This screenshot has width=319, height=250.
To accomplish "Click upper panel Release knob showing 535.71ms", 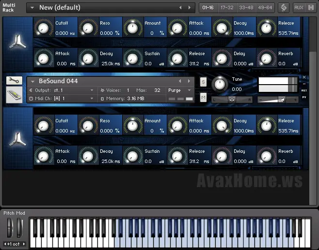I will 266,28.
